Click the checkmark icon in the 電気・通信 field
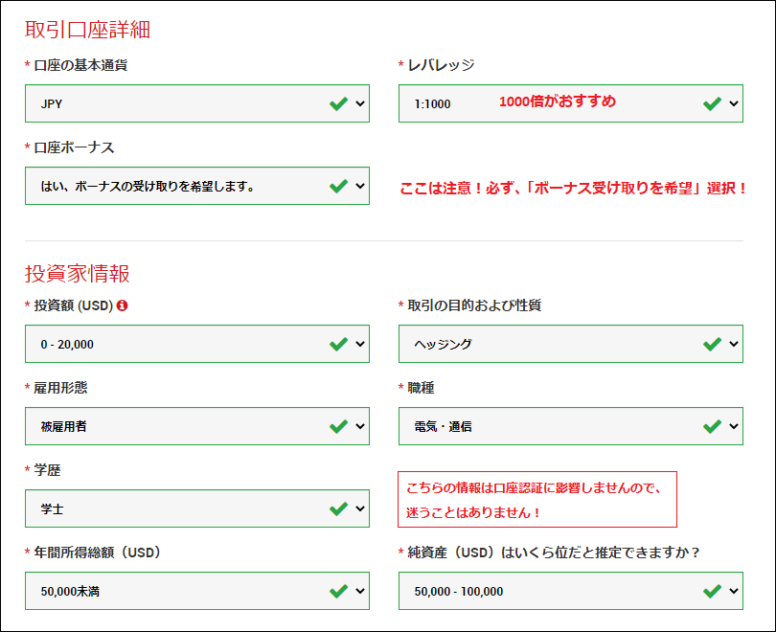This screenshot has height=632, width=776. [x=711, y=425]
